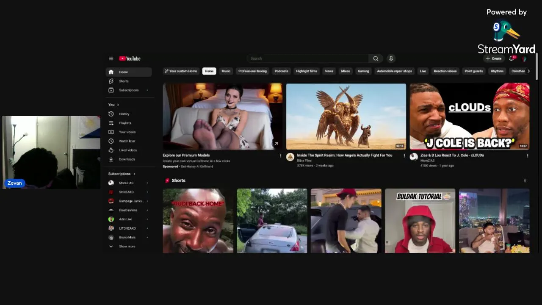542x305 pixels.
Task: Open Bible Files channel avatar
Action: 290,157
